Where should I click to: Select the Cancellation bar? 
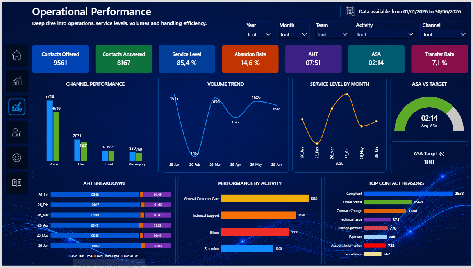373,254
